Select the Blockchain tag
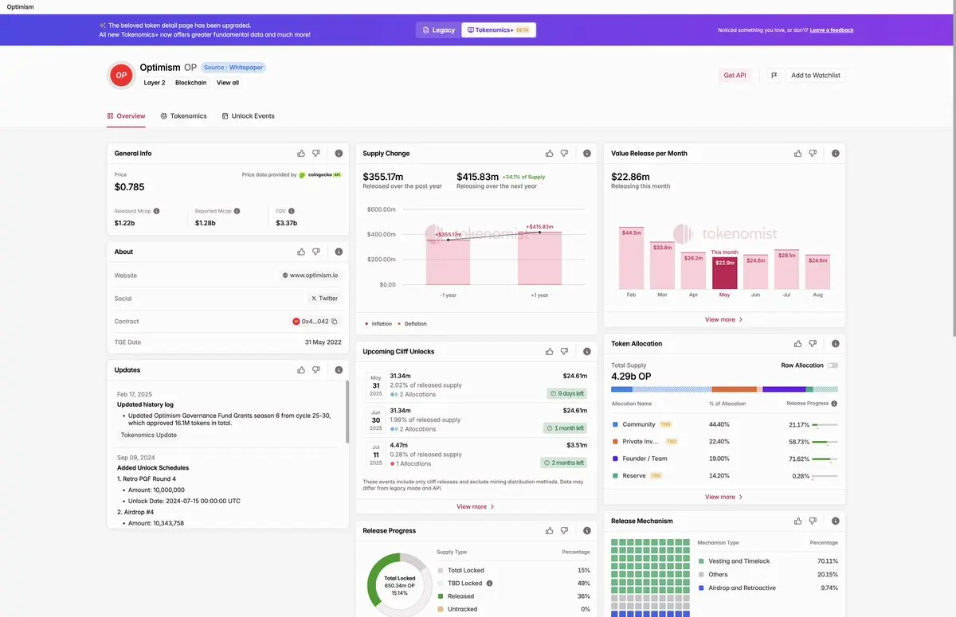Viewport: 956px width, 617px height. coord(190,83)
